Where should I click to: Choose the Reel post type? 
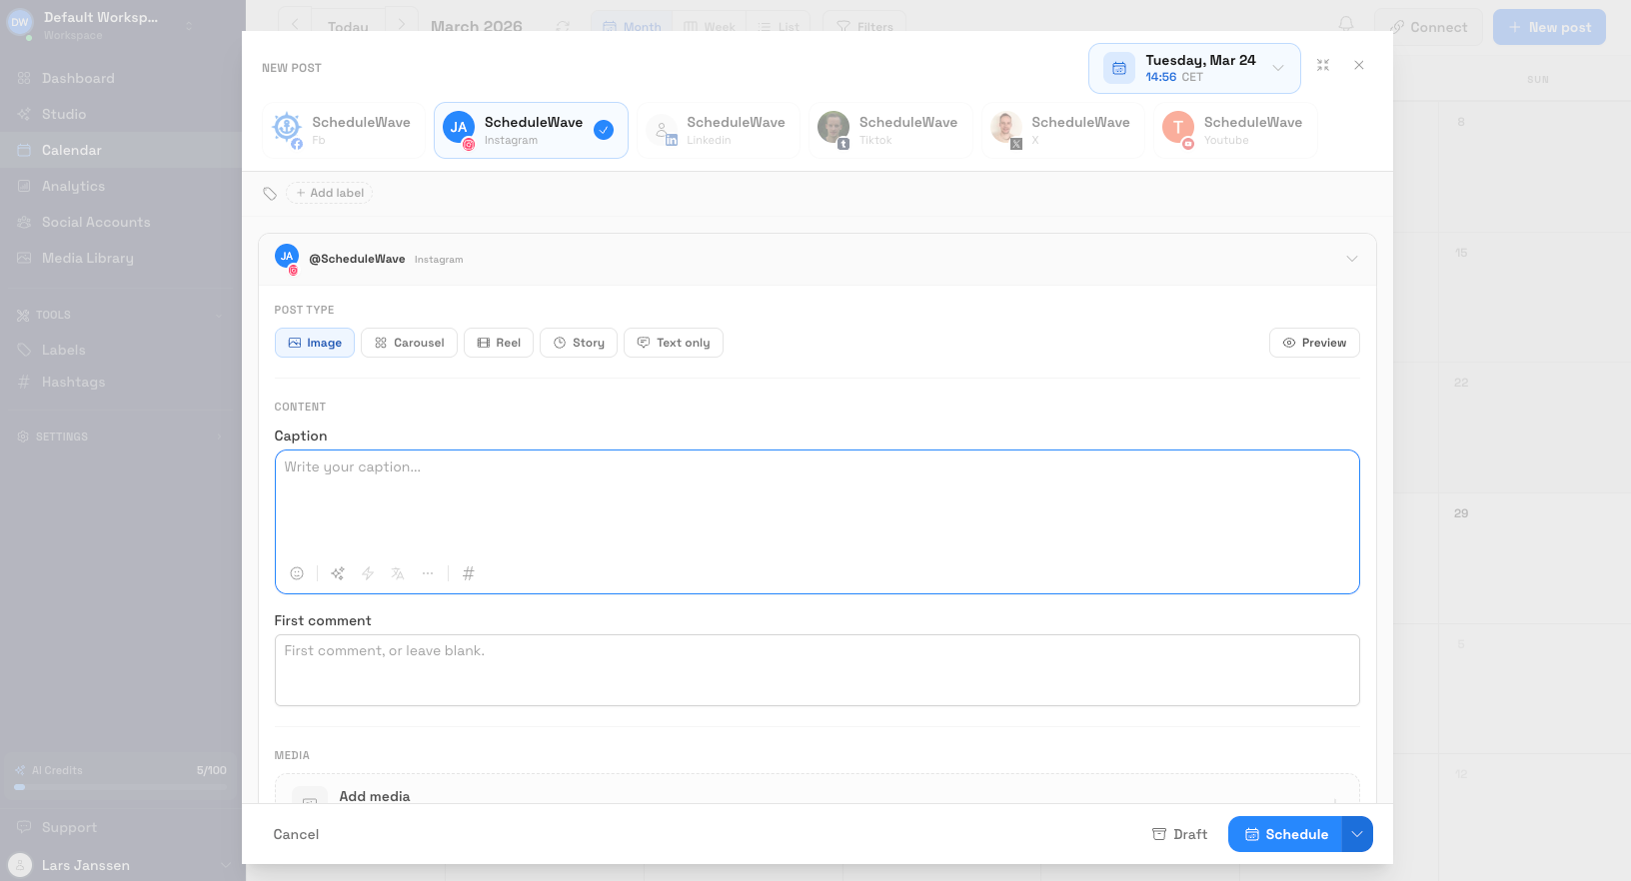pyautogui.click(x=499, y=343)
